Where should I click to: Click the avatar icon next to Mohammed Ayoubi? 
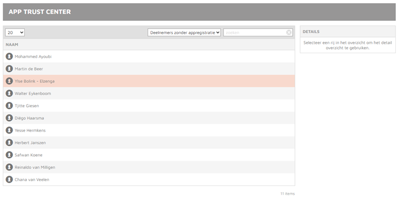coord(9,57)
